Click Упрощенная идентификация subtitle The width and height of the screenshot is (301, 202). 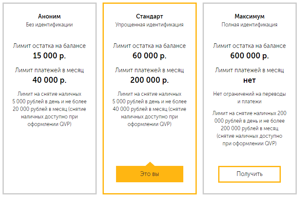(150, 25)
